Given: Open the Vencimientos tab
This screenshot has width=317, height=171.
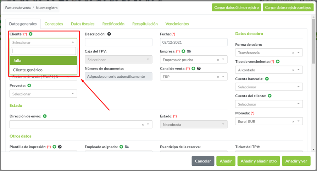Looking at the screenshot, I should coord(177,24).
